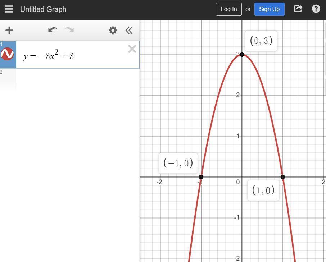Click the (-1, 0) coordinate label
The height and width of the screenshot is (262, 326).
[178, 163]
